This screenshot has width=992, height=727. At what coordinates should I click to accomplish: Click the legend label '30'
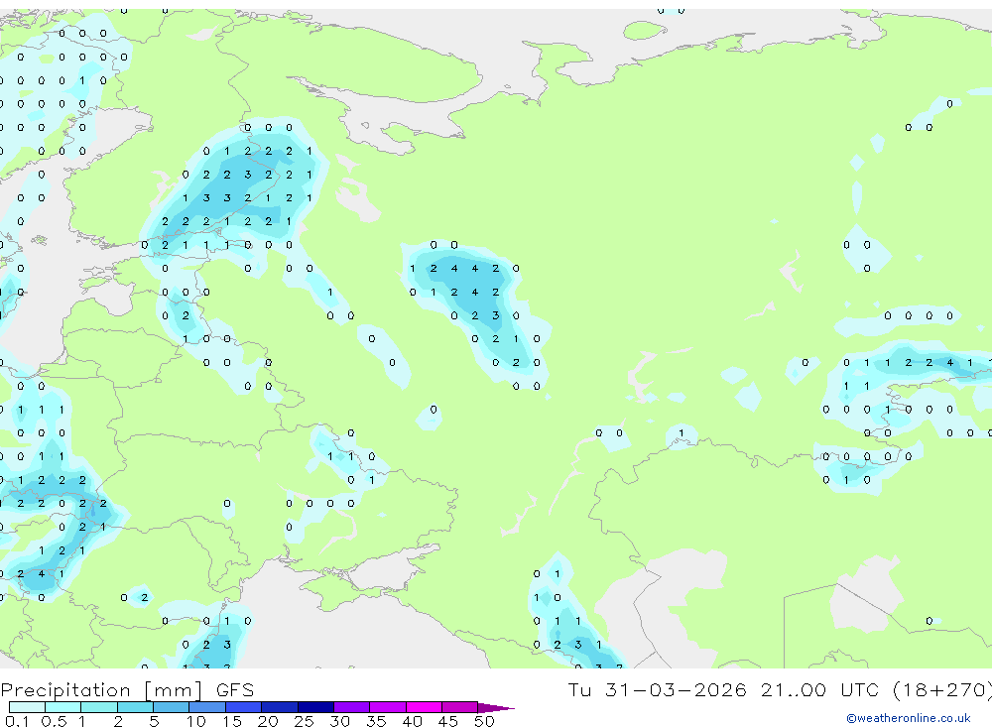point(339,721)
